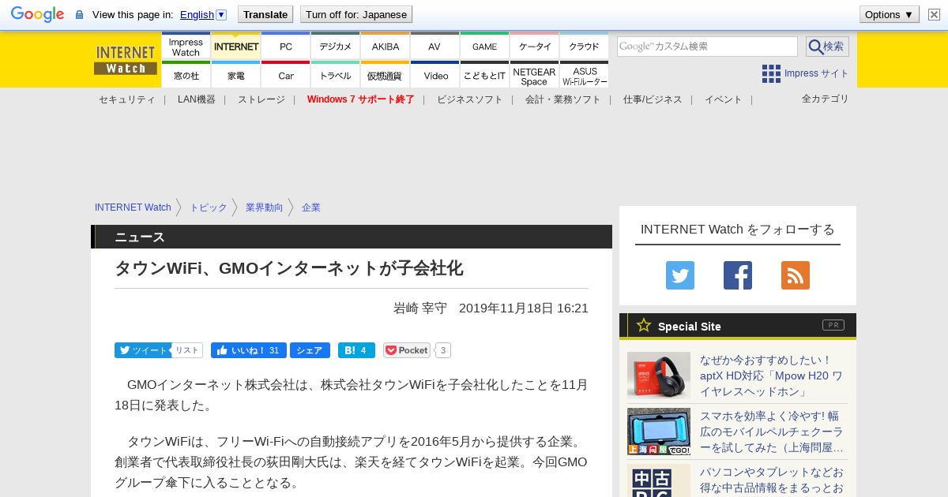Screen dimensions: 948x497
Task: Click Facebook シェア button
Action: pos(310,350)
